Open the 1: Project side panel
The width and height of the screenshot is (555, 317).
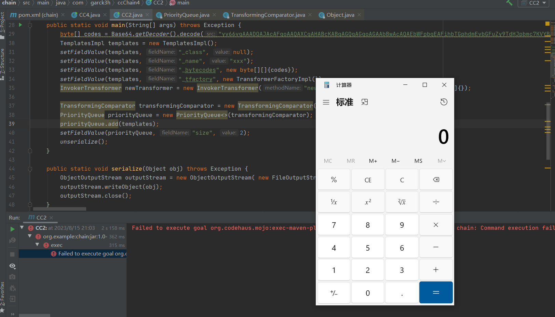tap(2, 22)
